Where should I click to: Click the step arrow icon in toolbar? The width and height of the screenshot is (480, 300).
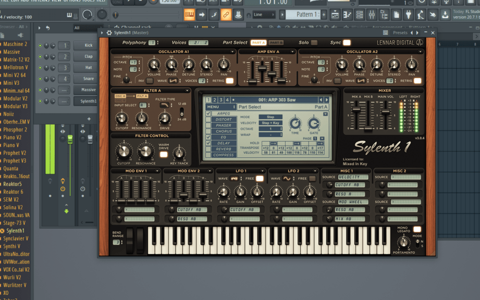[x=202, y=15]
